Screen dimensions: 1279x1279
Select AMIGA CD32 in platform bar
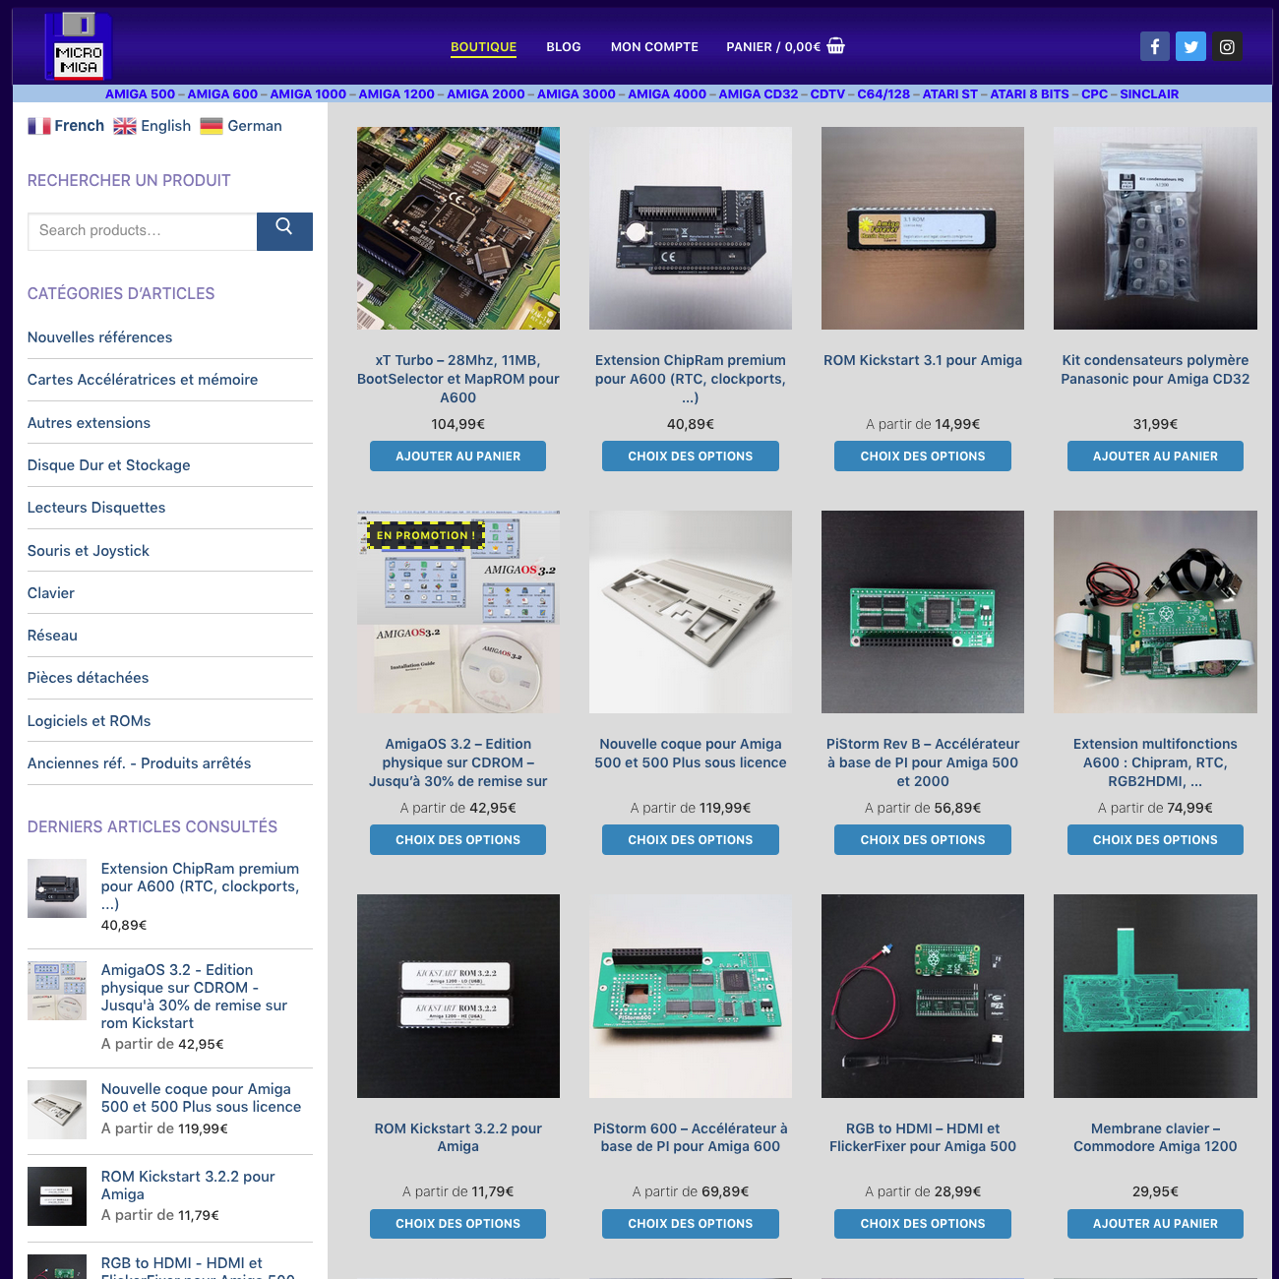click(x=759, y=94)
